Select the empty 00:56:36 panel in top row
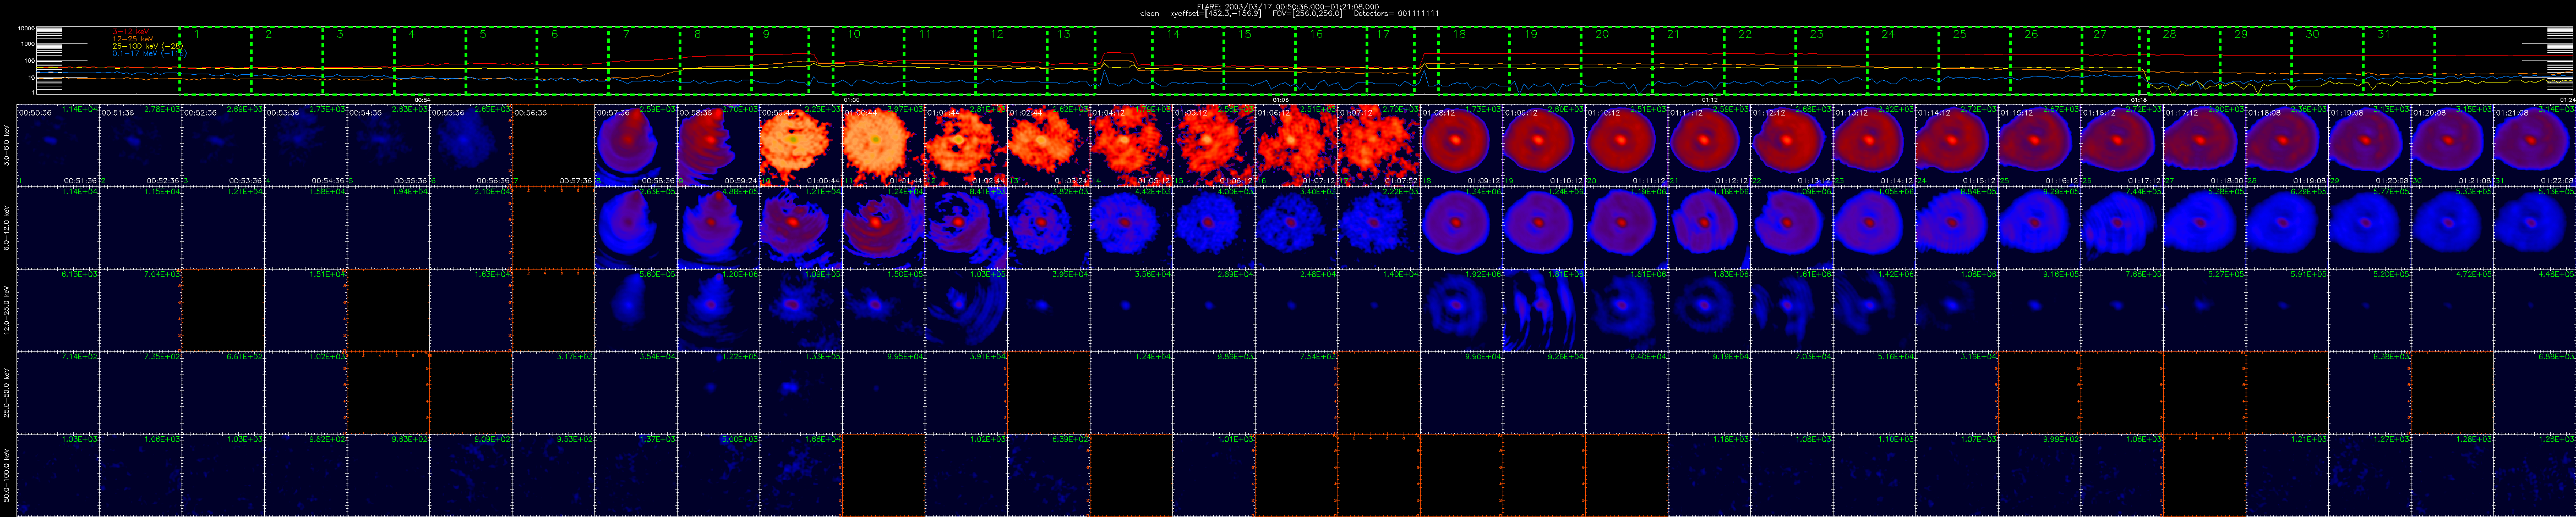Viewport: 2576px width, 517px height. pos(553,144)
